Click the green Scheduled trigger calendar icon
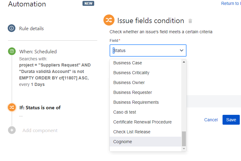 12,51
